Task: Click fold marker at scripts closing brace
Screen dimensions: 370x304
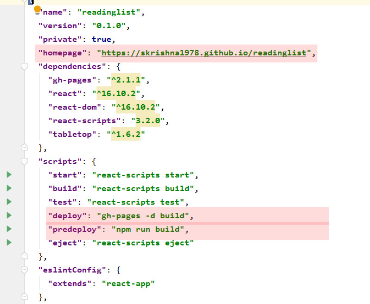Action: coord(24,256)
